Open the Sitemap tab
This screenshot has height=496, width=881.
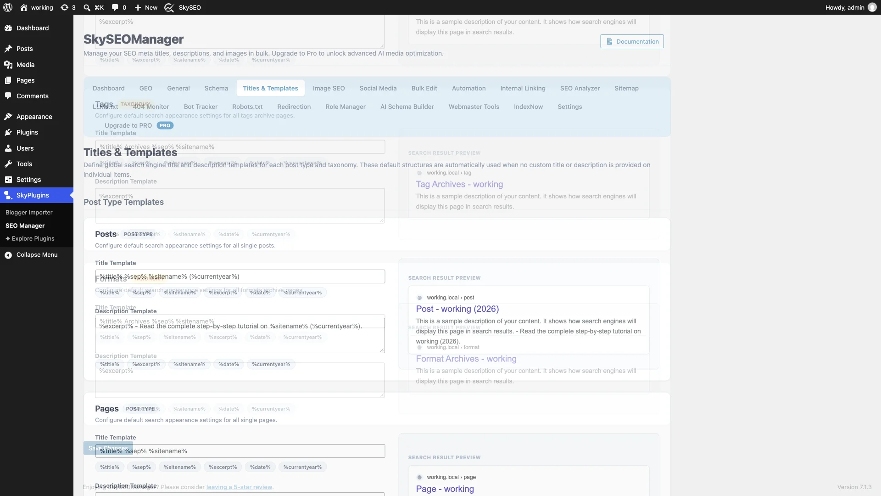tap(626, 88)
